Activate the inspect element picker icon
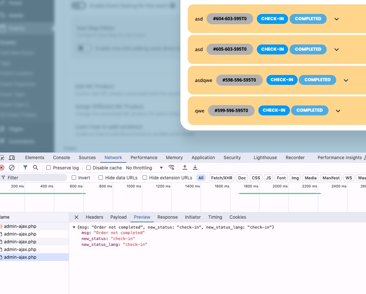This screenshot has width=366, height=294. [x=2, y=158]
